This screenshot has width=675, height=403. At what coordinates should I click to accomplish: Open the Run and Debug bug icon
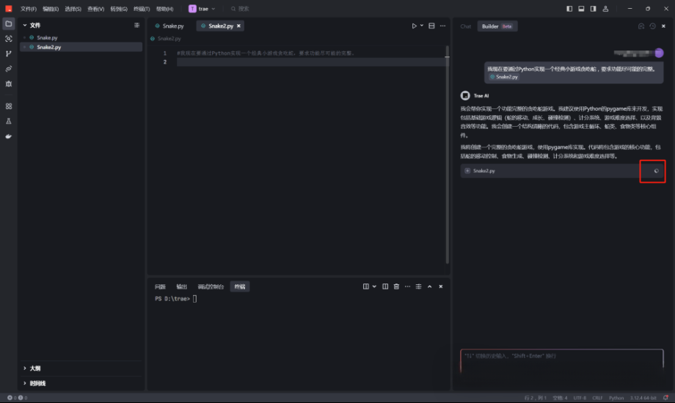(9, 84)
